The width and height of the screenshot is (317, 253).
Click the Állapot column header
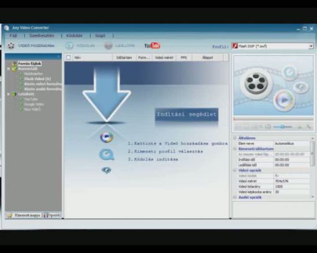(x=208, y=58)
